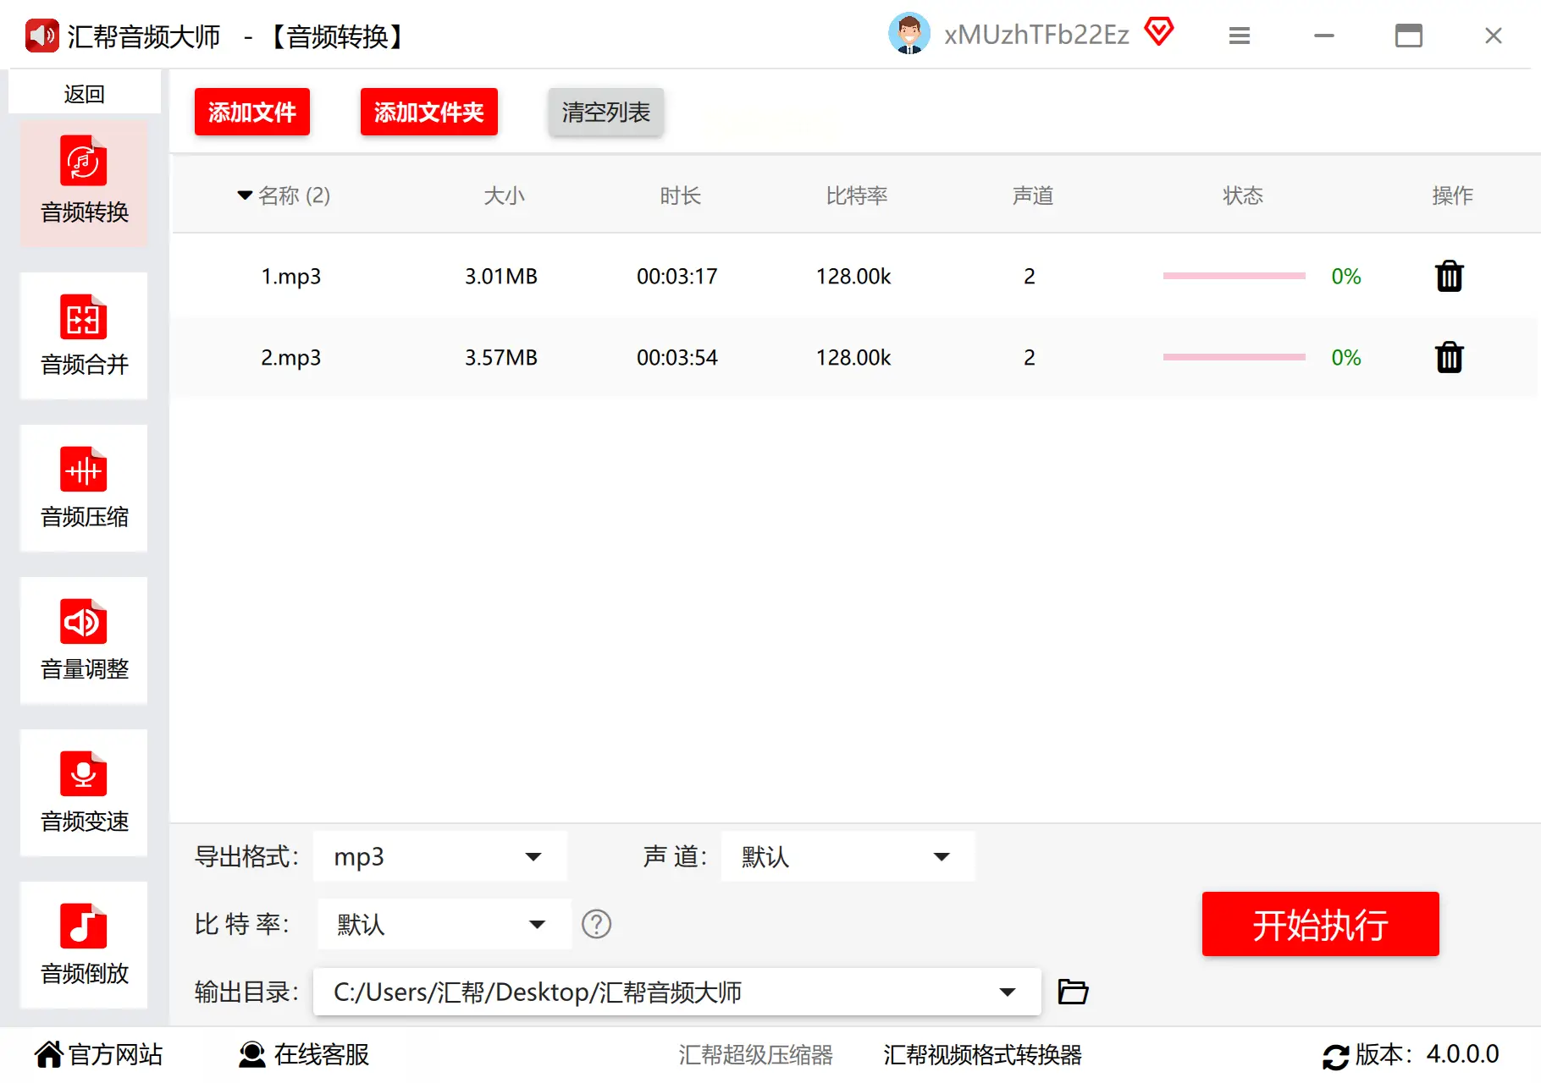Click the bitrate help question mark
Viewport: 1541px width, 1083px height.
[x=596, y=924]
